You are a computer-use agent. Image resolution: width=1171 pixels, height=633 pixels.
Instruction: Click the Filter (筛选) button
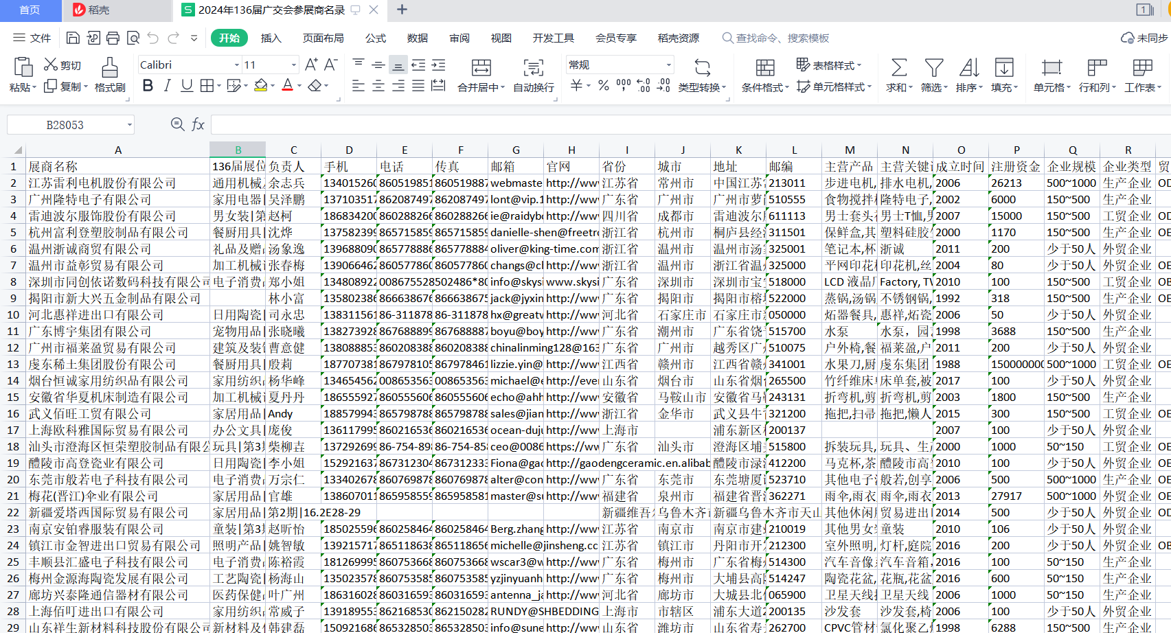[x=934, y=76]
